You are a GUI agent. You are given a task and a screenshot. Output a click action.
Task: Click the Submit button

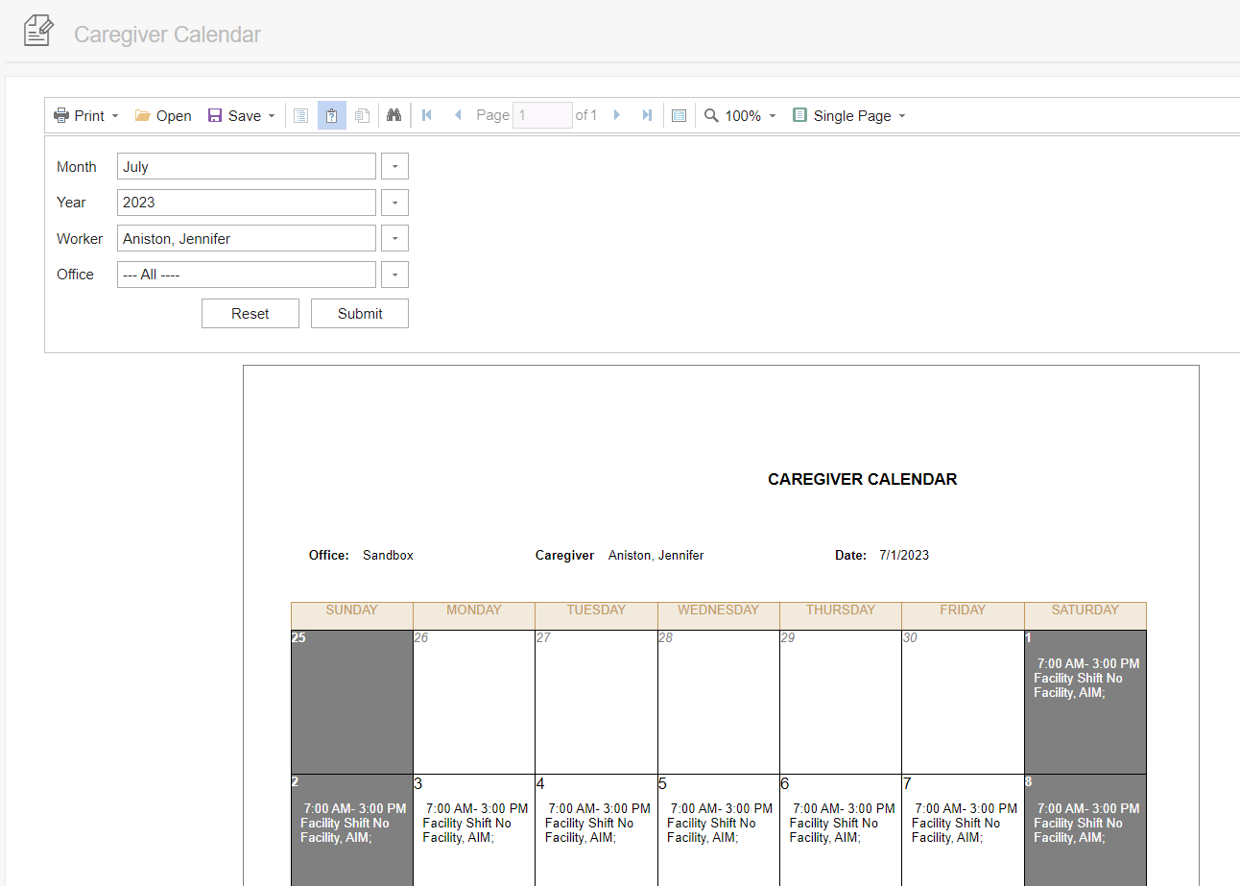(360, 314)
